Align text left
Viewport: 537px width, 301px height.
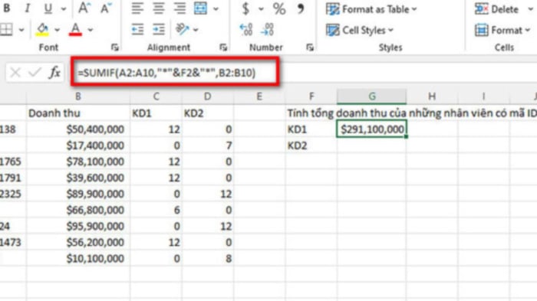(x=137, y=8)
